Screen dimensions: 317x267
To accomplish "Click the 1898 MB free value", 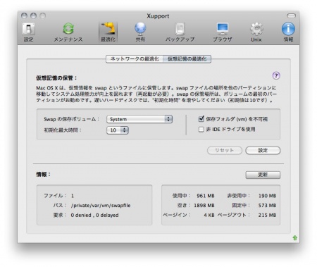I will click(x=204, y=206).
